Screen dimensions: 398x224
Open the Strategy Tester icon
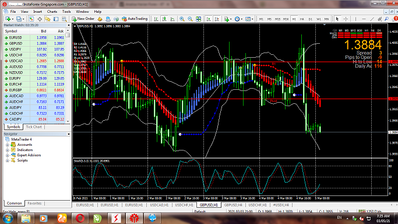point(64,19)
